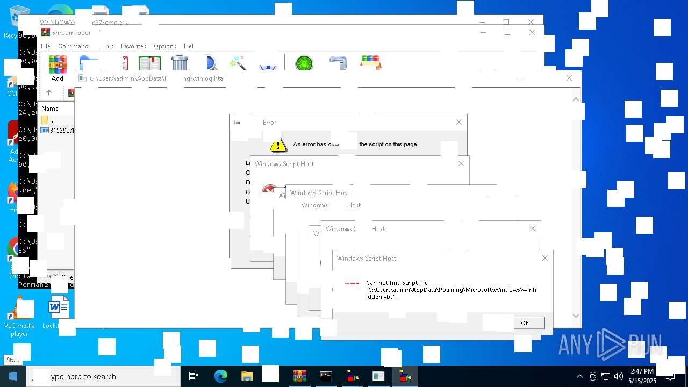Viewport: 688px width, 387px height.
Task: Open the File menu in WinRAR
Action: pyautogui.click(x=46, y=46)
